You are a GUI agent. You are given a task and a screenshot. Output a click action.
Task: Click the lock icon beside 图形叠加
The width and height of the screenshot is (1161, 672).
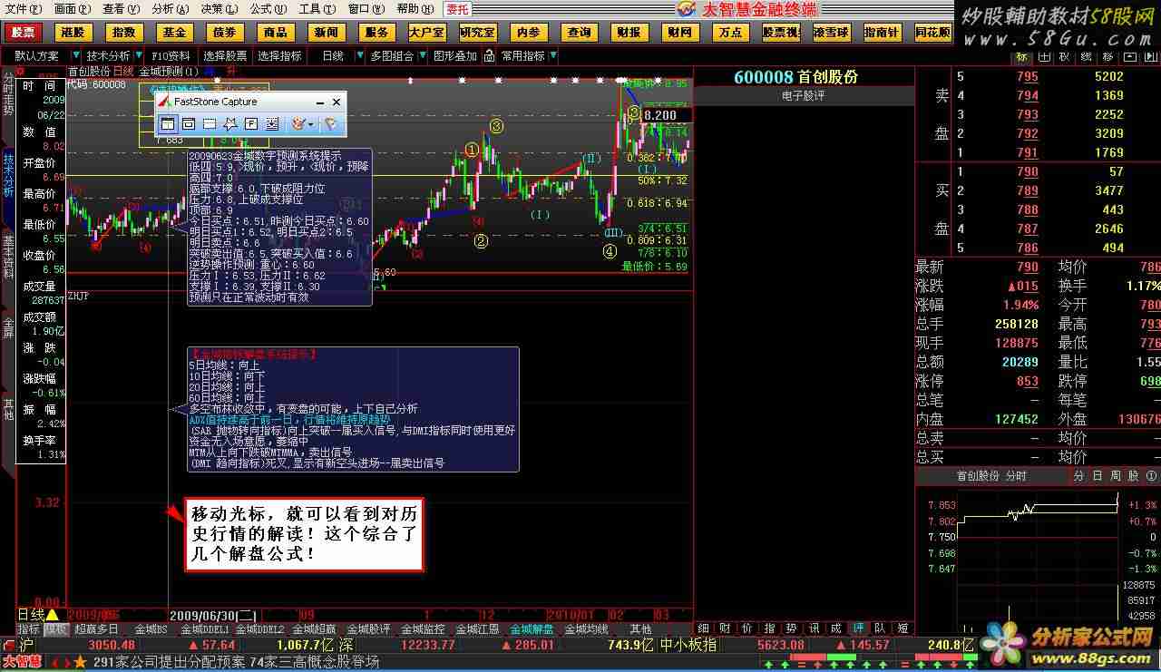pos(491,55)
